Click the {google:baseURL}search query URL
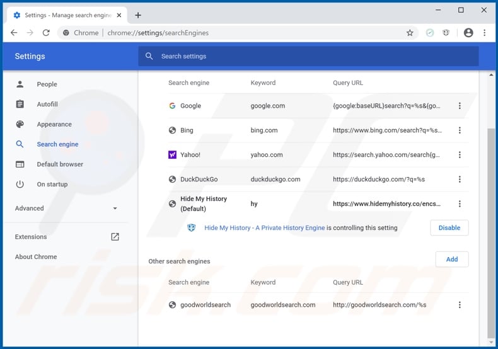 click(x=386, y=106)
